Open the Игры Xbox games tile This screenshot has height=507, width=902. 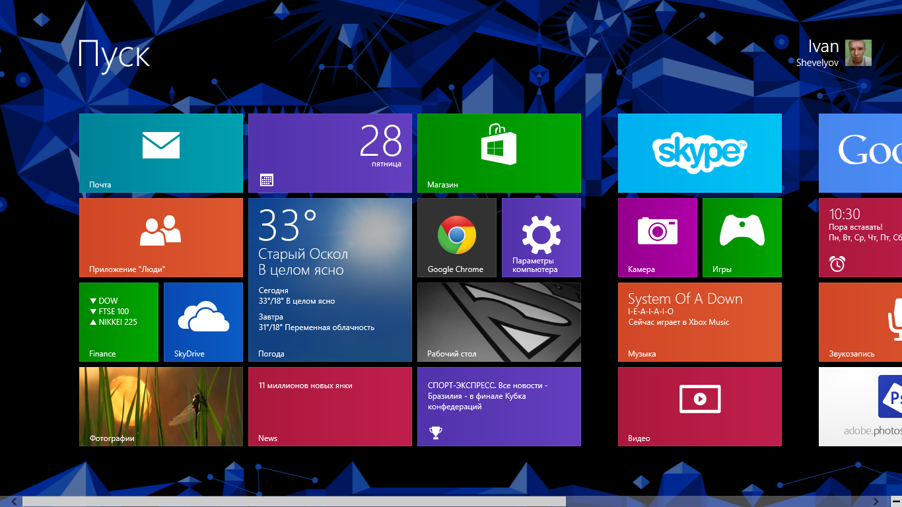click(x=742, y=238)
